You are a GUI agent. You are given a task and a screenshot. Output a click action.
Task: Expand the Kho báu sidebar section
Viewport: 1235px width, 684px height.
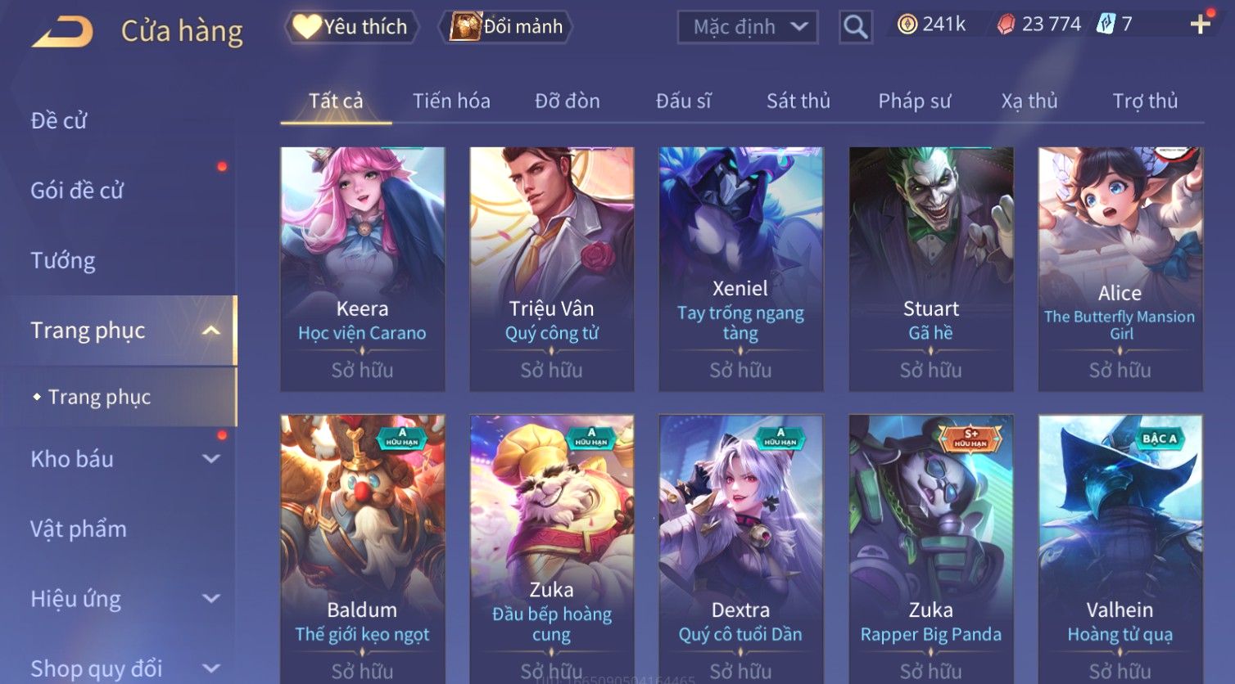click(211, 459)
